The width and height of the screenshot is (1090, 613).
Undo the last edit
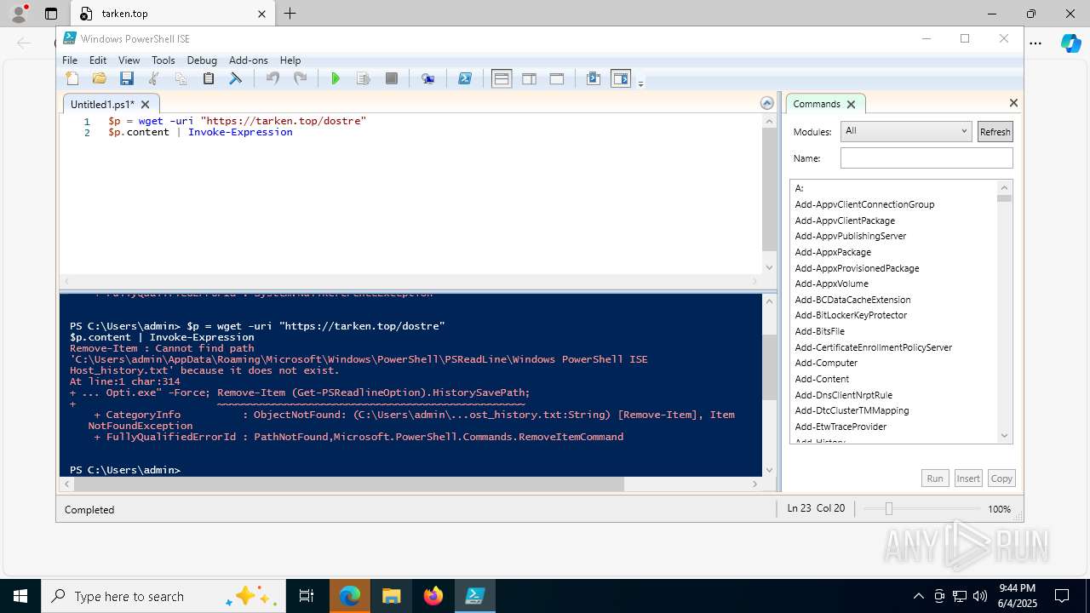[x=272, y=78]
